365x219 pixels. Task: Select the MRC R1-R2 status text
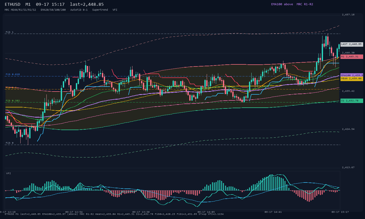[305, 4]
